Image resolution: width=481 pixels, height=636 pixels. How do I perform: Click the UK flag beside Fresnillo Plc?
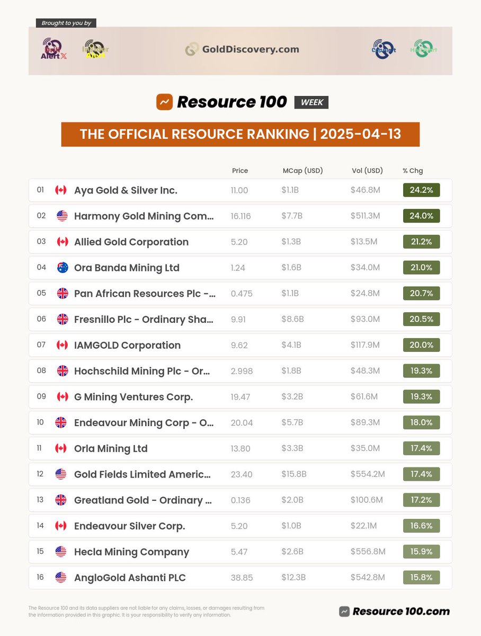[63, 319]
